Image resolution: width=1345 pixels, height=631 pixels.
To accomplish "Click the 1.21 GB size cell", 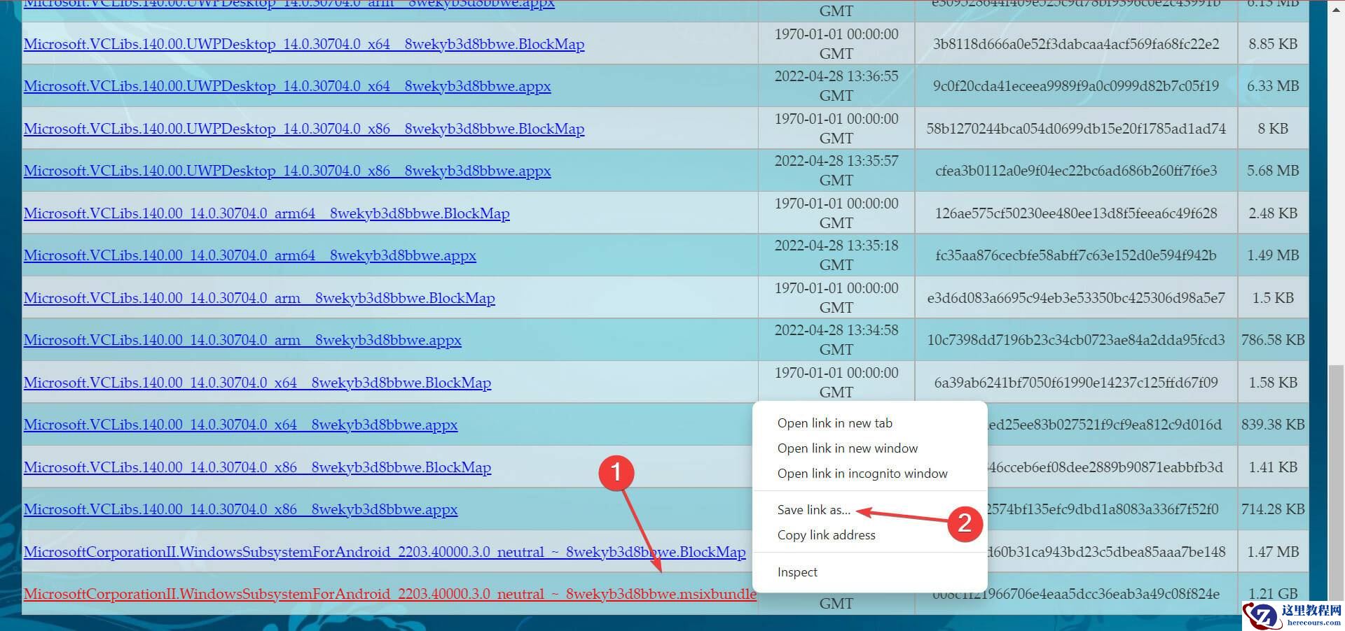I will (1273, 594).
